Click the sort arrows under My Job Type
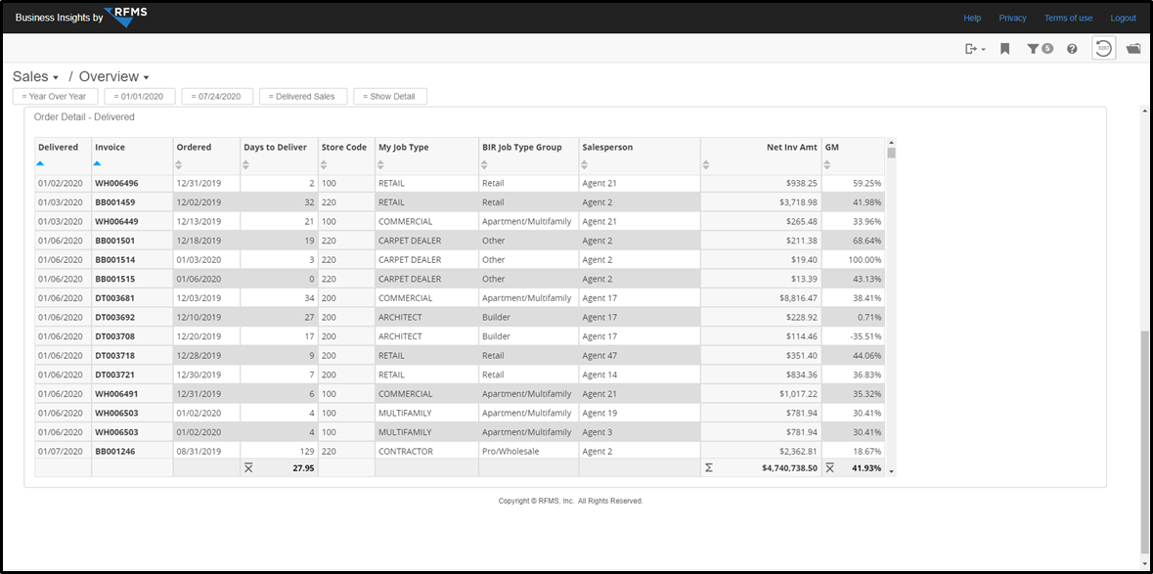 tap(382, 165)
